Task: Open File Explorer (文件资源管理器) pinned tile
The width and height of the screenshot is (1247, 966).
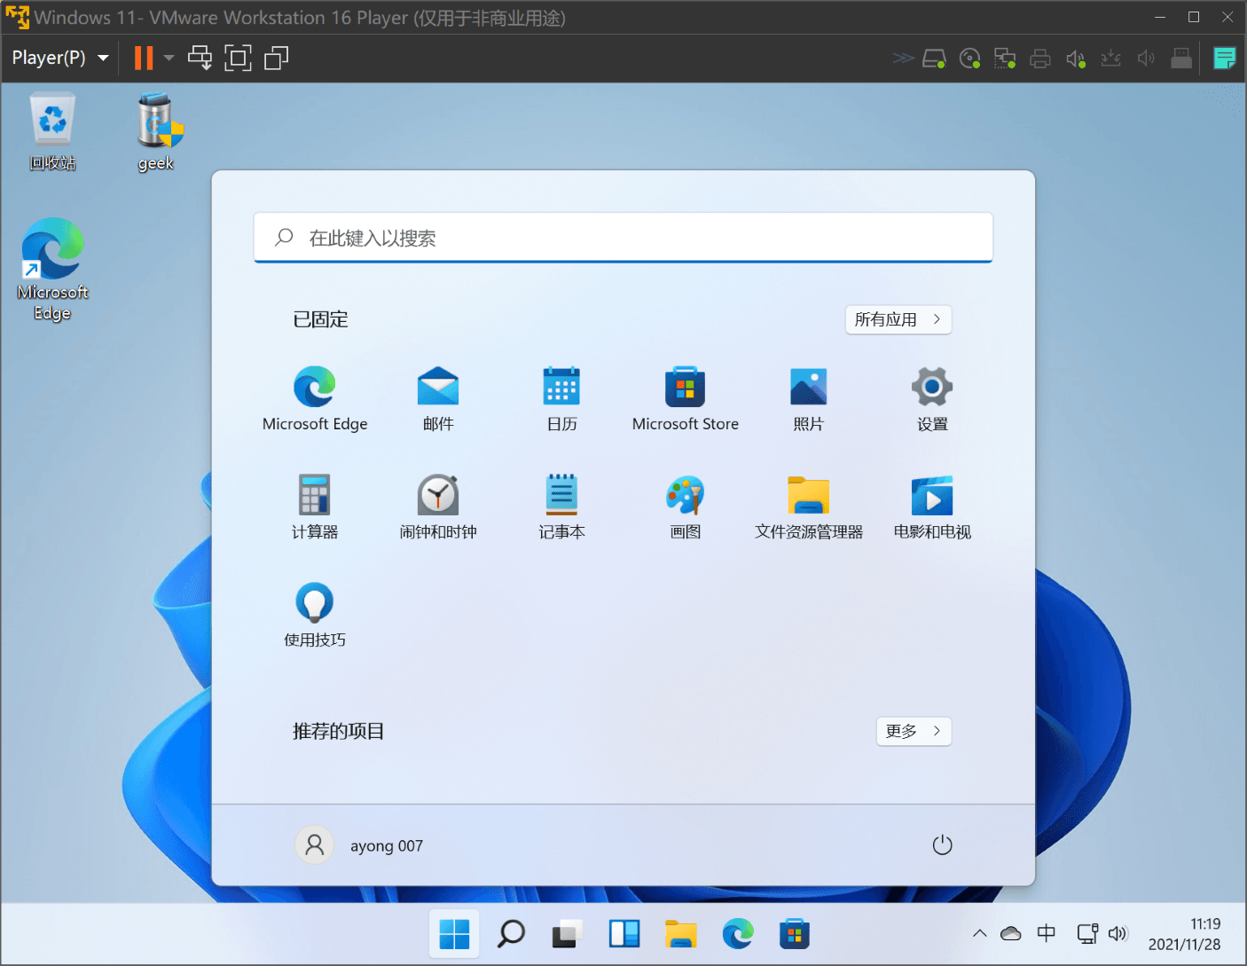Action: point(808,507)
